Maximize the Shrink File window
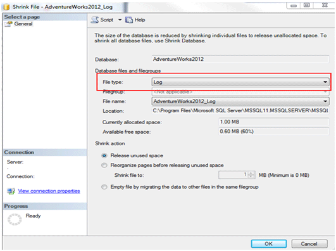This screenshot has width=336, height=251. pos(307,5)
